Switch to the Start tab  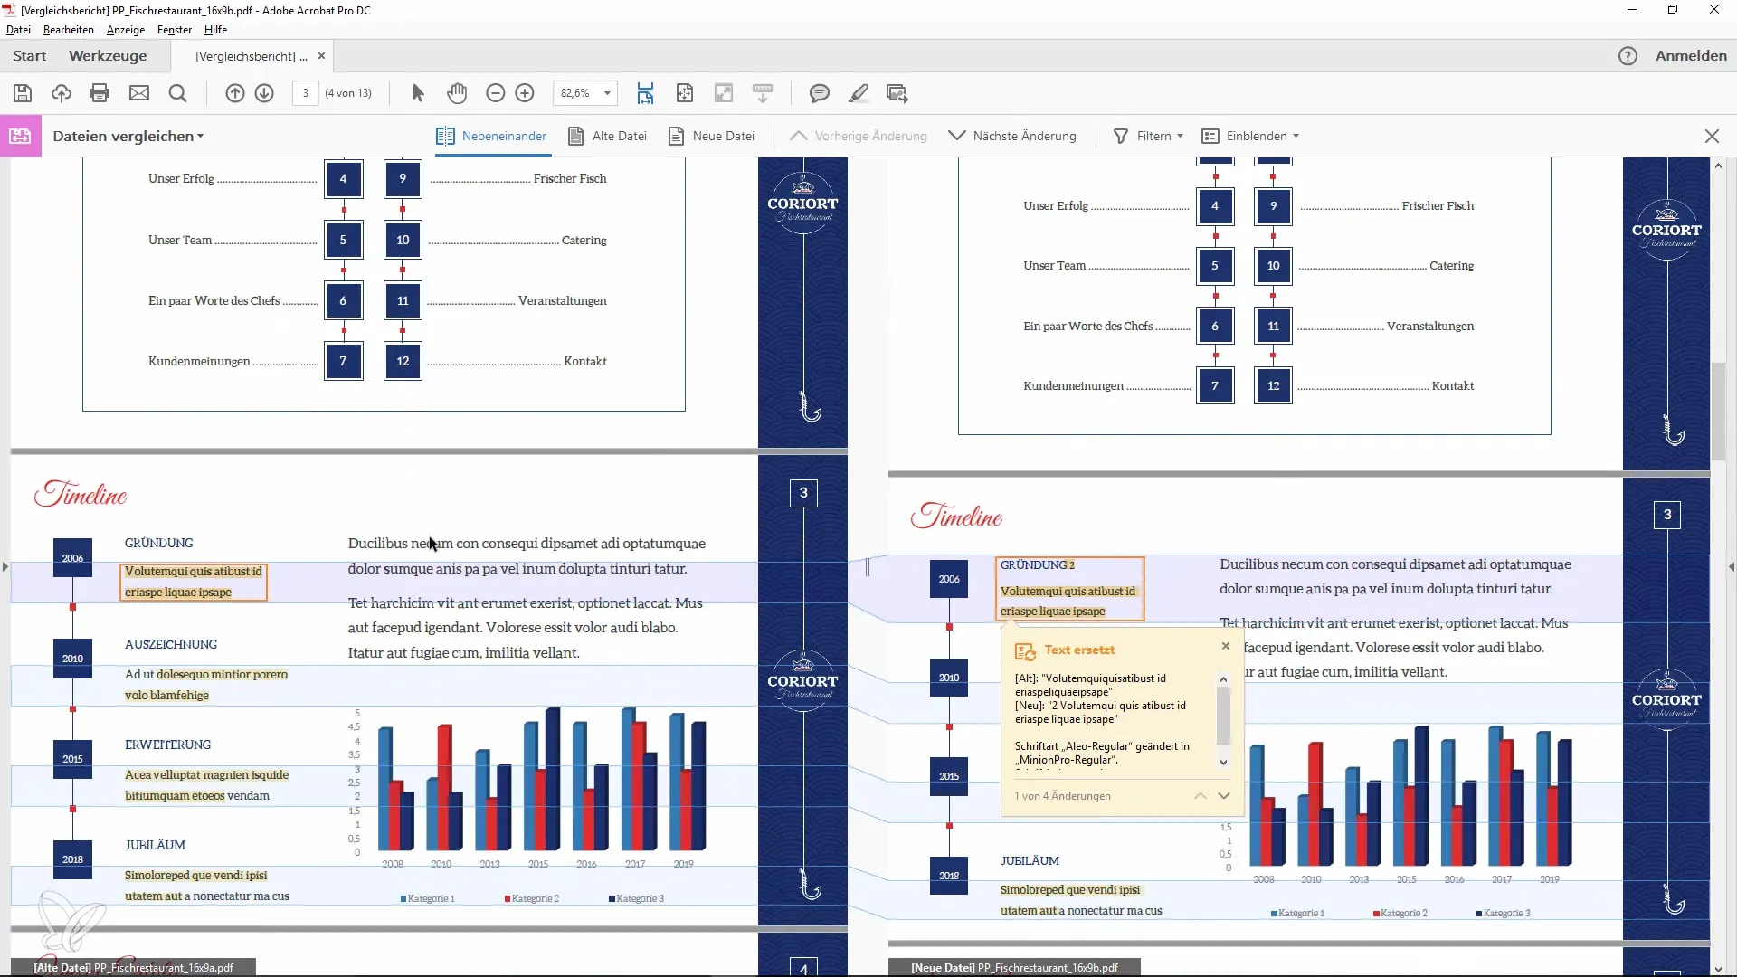(29, 56)
